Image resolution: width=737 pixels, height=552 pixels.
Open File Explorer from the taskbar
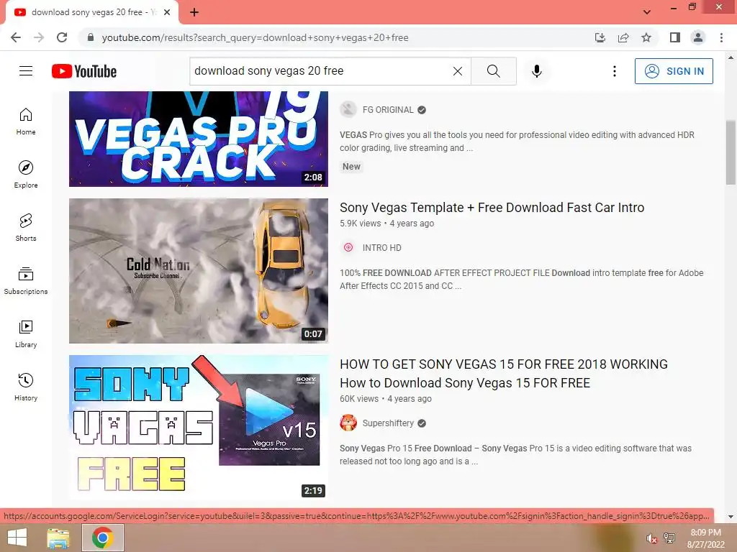point(58,538)
